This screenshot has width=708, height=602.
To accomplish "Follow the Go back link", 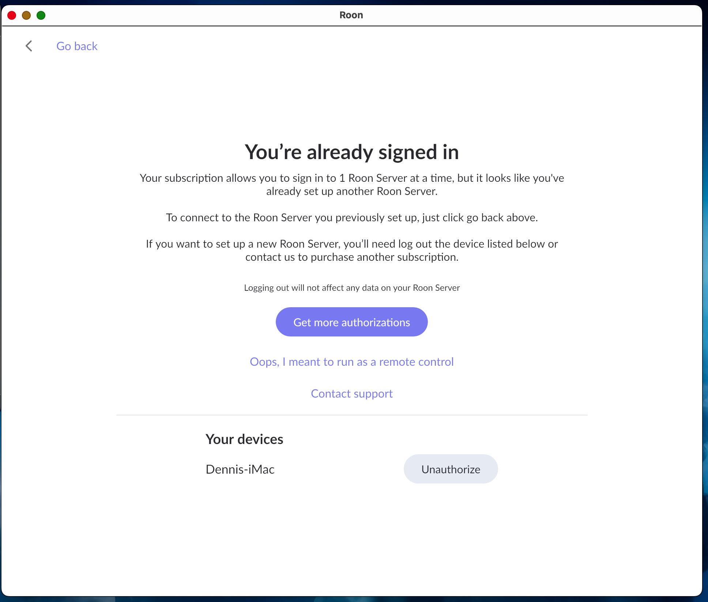I will tap(77, 46).
